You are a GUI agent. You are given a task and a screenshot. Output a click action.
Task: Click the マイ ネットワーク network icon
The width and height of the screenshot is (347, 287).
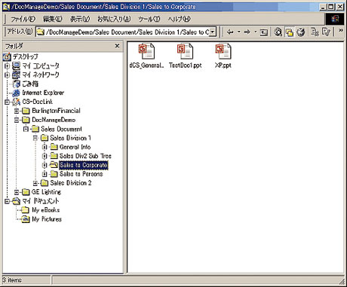(17, 75)
